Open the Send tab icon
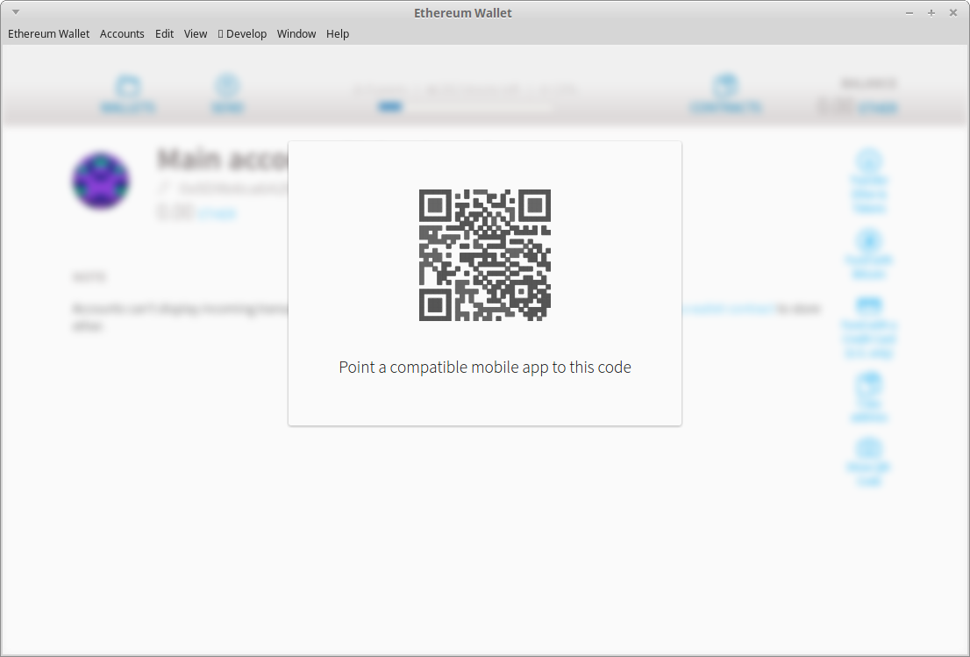970x657 pixels. click(x=227, y=88)
